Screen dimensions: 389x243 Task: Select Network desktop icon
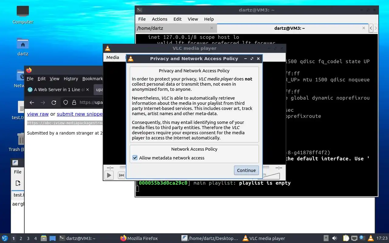point(19,78)
